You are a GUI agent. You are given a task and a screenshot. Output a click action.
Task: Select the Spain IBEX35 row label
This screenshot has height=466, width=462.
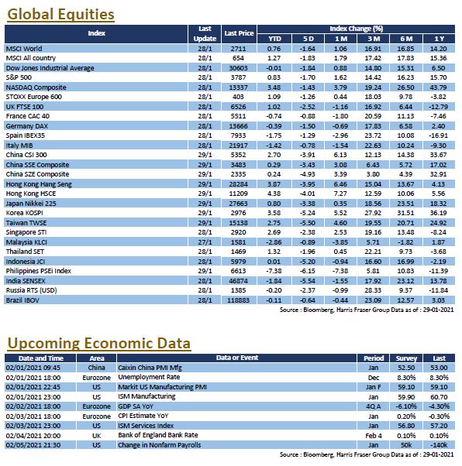(26, 135)
